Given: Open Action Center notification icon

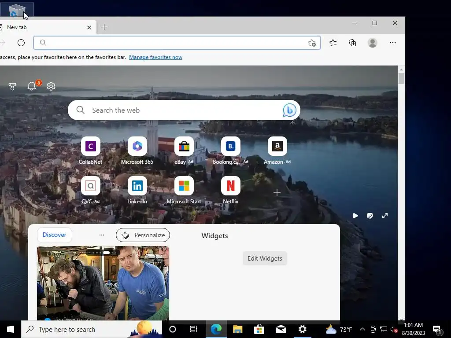Looking at the screenshot, I should coord(437,330).
